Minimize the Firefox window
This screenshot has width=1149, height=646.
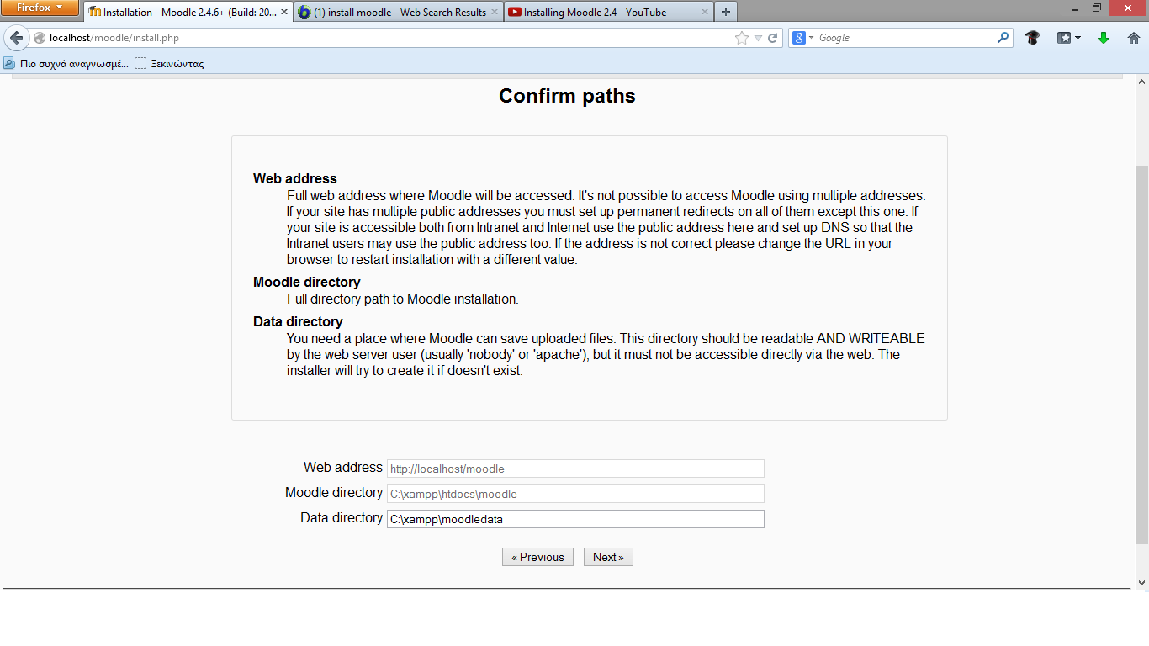(x=1074, y=8)
